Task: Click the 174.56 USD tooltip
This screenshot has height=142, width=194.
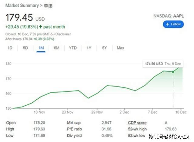Action: [163, 64]
